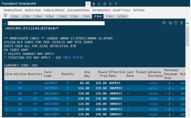Viewport: 191px width, 118px height.
Task: Click round trip fare 229.80
Action: click(x=101, y=88)
